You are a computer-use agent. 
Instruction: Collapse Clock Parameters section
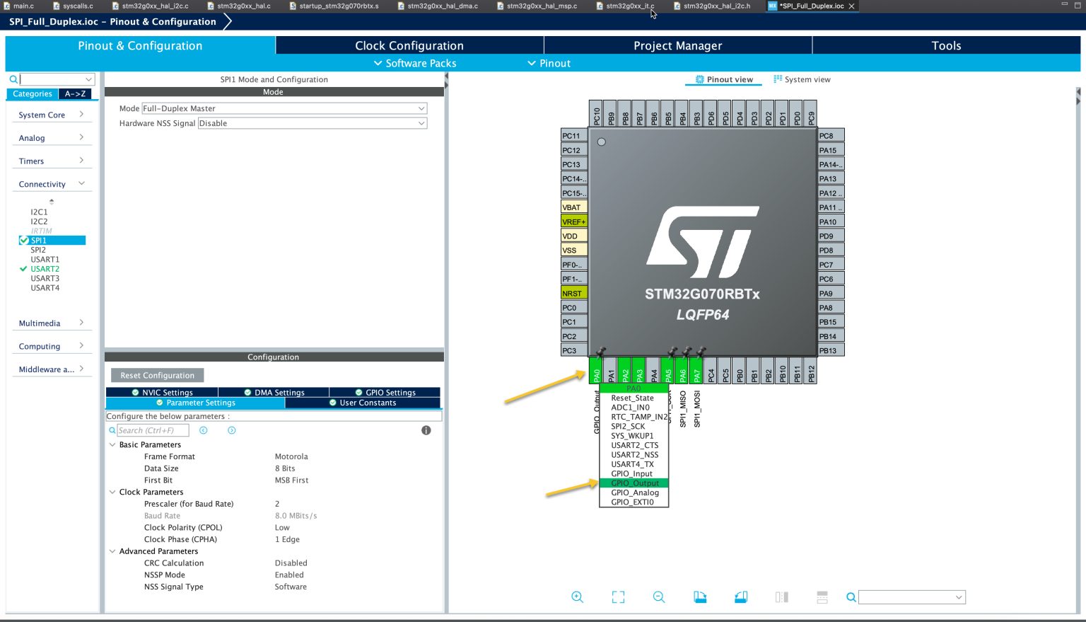tap(112, 492)
